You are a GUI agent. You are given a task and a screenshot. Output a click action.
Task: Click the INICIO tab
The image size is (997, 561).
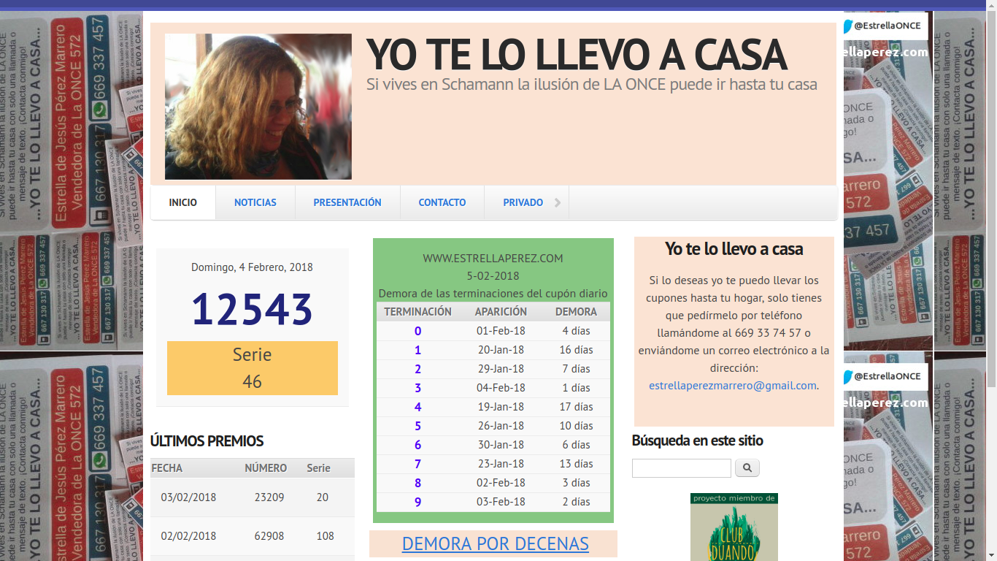pyautogui.click(x=182, y=202)
